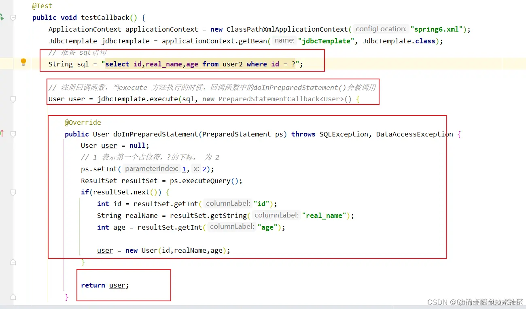Click the "age" column label string
The image size is (526, 309).
coord(267,227)
